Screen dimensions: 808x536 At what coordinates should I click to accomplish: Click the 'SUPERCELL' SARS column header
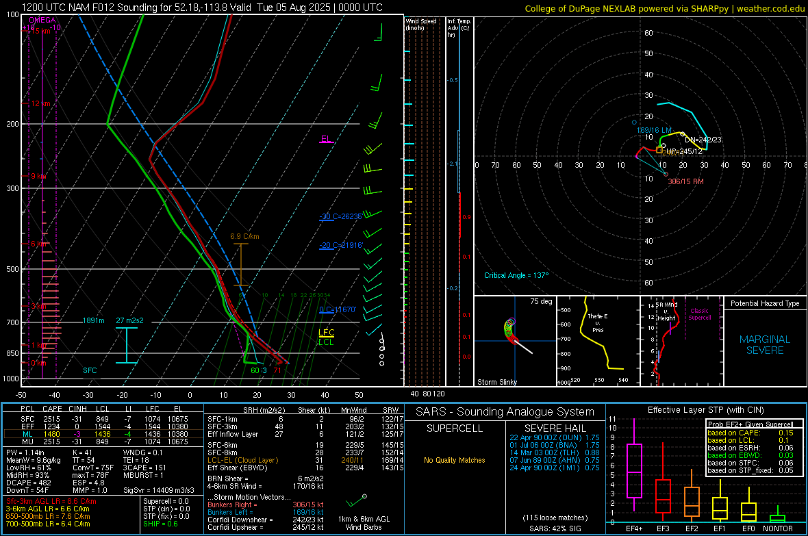click(455, 429)
